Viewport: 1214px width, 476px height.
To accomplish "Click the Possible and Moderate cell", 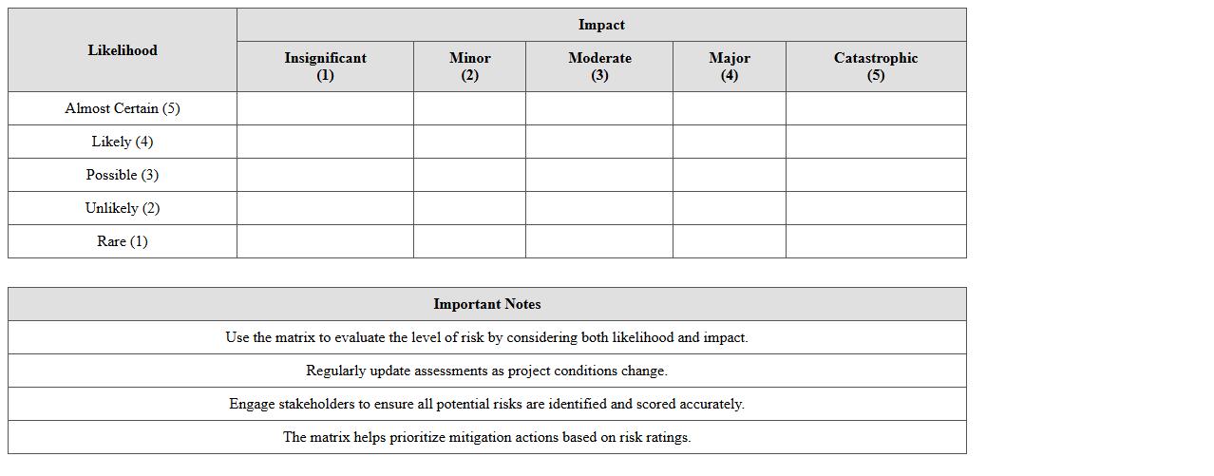I will tap(599, 175).
